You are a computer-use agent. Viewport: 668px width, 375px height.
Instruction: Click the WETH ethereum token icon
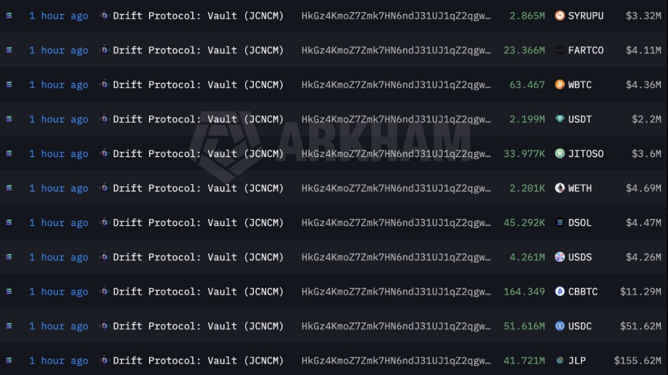click(559, 188)
